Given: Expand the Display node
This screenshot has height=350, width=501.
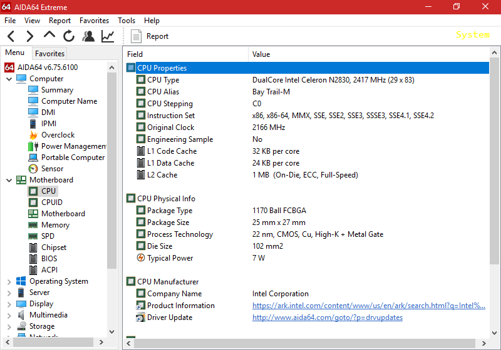Looking at the screenshot, I should pyautogui.click(x=9, y=304).
